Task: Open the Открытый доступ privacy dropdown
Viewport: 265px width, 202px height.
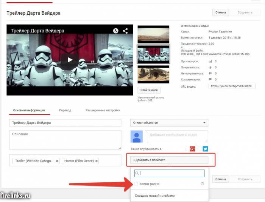Action: pos(169,123)
